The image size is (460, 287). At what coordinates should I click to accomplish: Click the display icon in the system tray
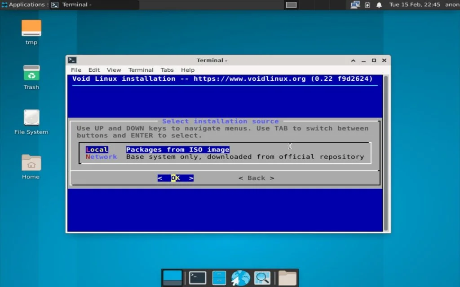pos(355,4)
